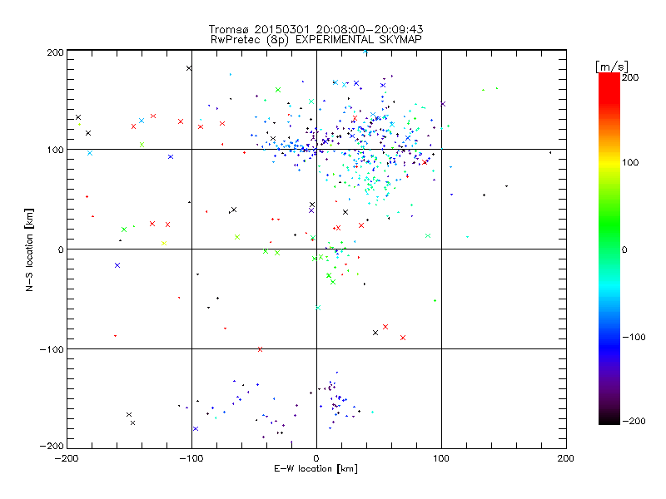Click the 0 tick label on E-W axis
The image size is (666, 499).
tap(316, 458)
